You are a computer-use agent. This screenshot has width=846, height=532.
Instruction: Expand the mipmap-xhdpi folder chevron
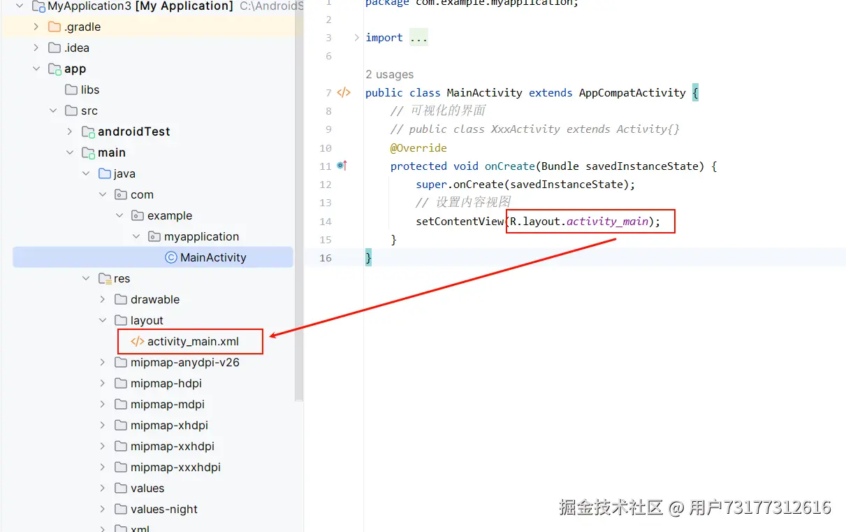103,425
